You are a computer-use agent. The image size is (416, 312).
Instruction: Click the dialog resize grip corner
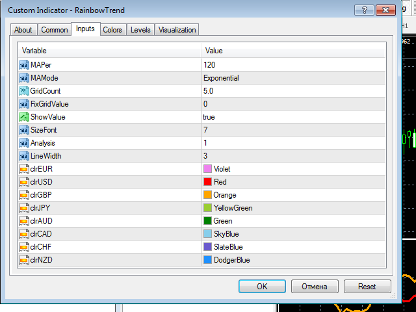coord(393,296)
